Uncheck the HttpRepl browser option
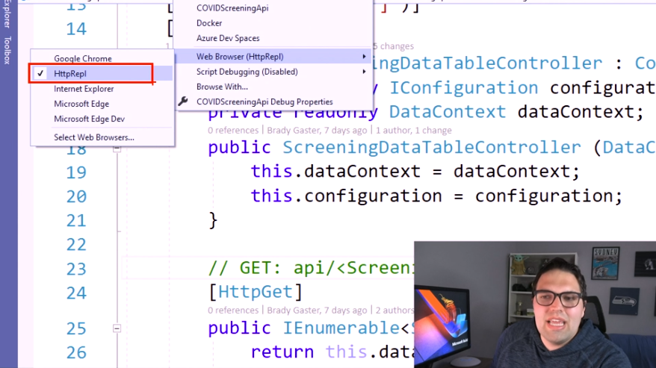 click(102, 74)
